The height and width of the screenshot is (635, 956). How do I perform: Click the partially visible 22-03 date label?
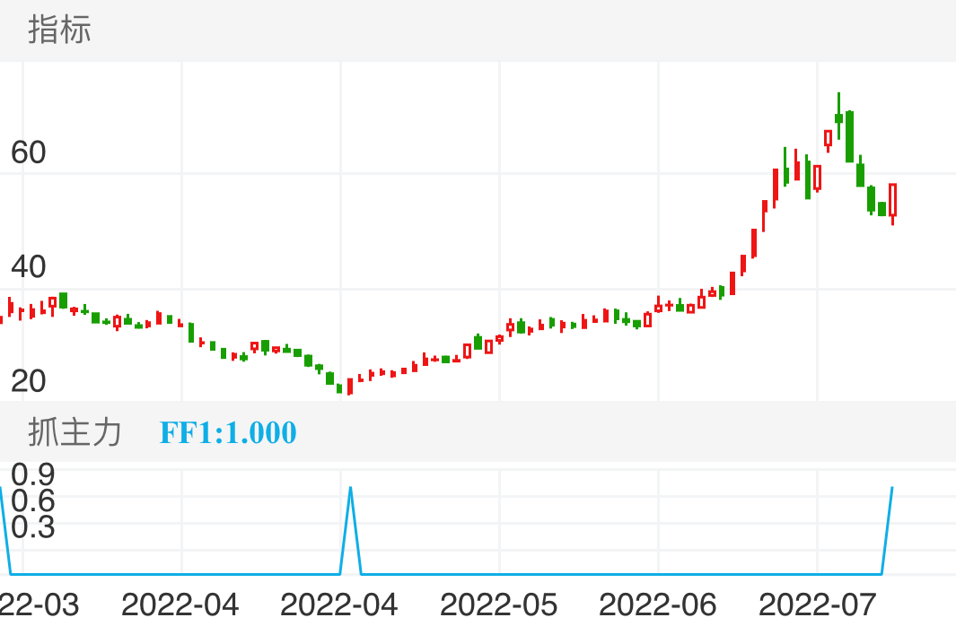[39, 605]
